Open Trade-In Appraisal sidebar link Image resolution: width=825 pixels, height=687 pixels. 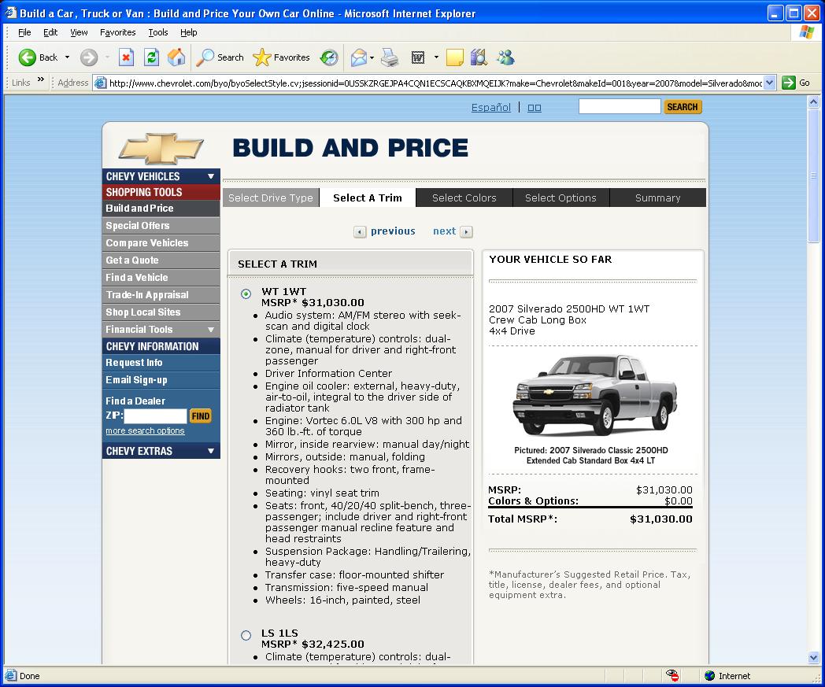click(161, 295)
